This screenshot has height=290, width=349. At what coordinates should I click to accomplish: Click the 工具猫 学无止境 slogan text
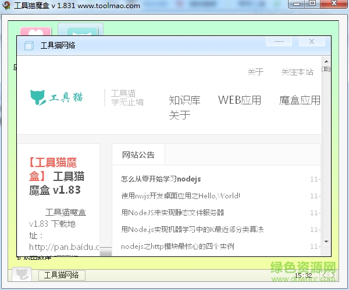[x=127, y=97]
